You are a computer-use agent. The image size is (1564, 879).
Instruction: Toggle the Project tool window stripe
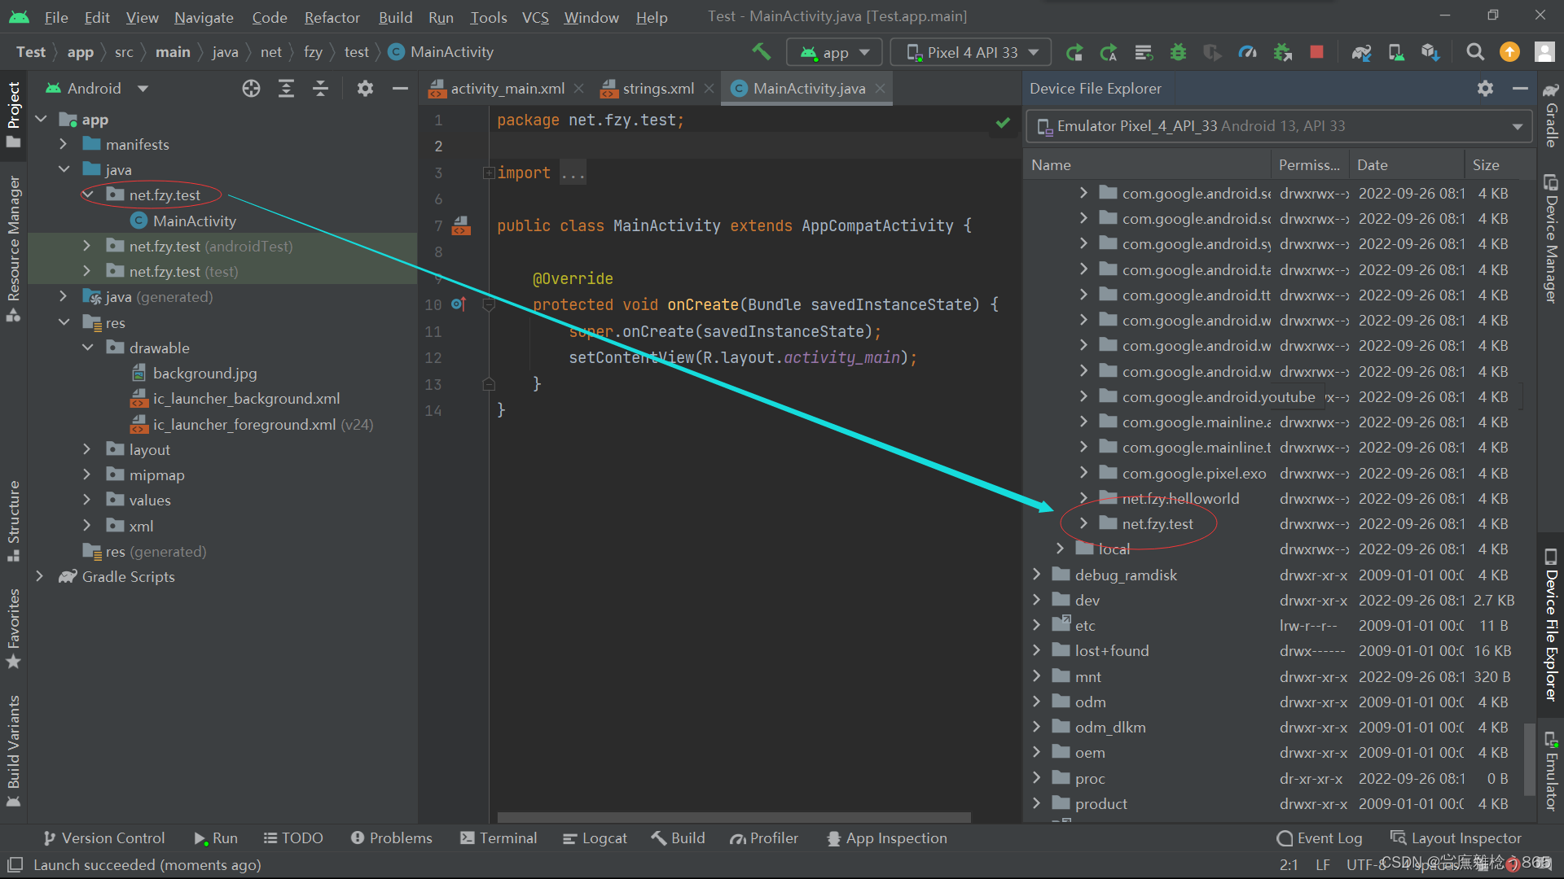point(14,114)
